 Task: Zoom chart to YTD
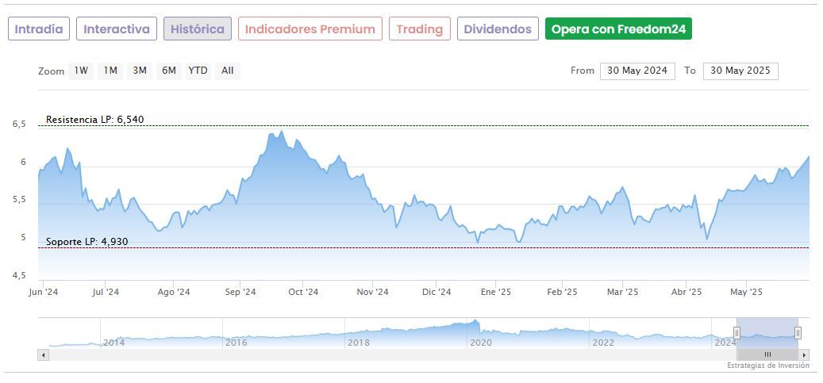coord(198,71)
